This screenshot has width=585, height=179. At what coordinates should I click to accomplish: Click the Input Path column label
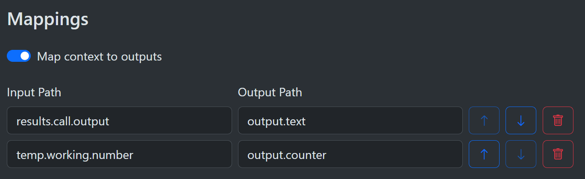tap(34, 92)
